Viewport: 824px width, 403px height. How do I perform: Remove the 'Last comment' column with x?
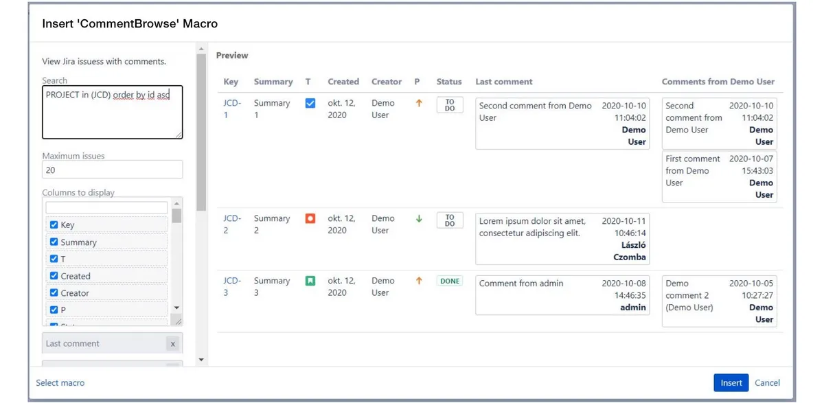click(173, 344)
